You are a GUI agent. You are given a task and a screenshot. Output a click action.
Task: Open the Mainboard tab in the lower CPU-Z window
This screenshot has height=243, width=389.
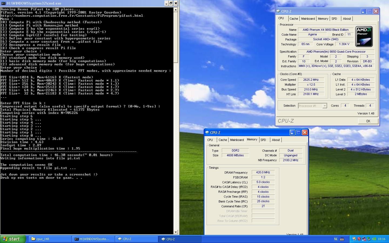coord(237,140)
